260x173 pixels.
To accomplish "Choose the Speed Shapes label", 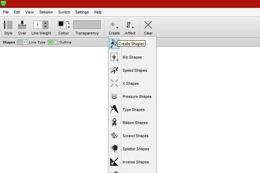I will point(135,70).
